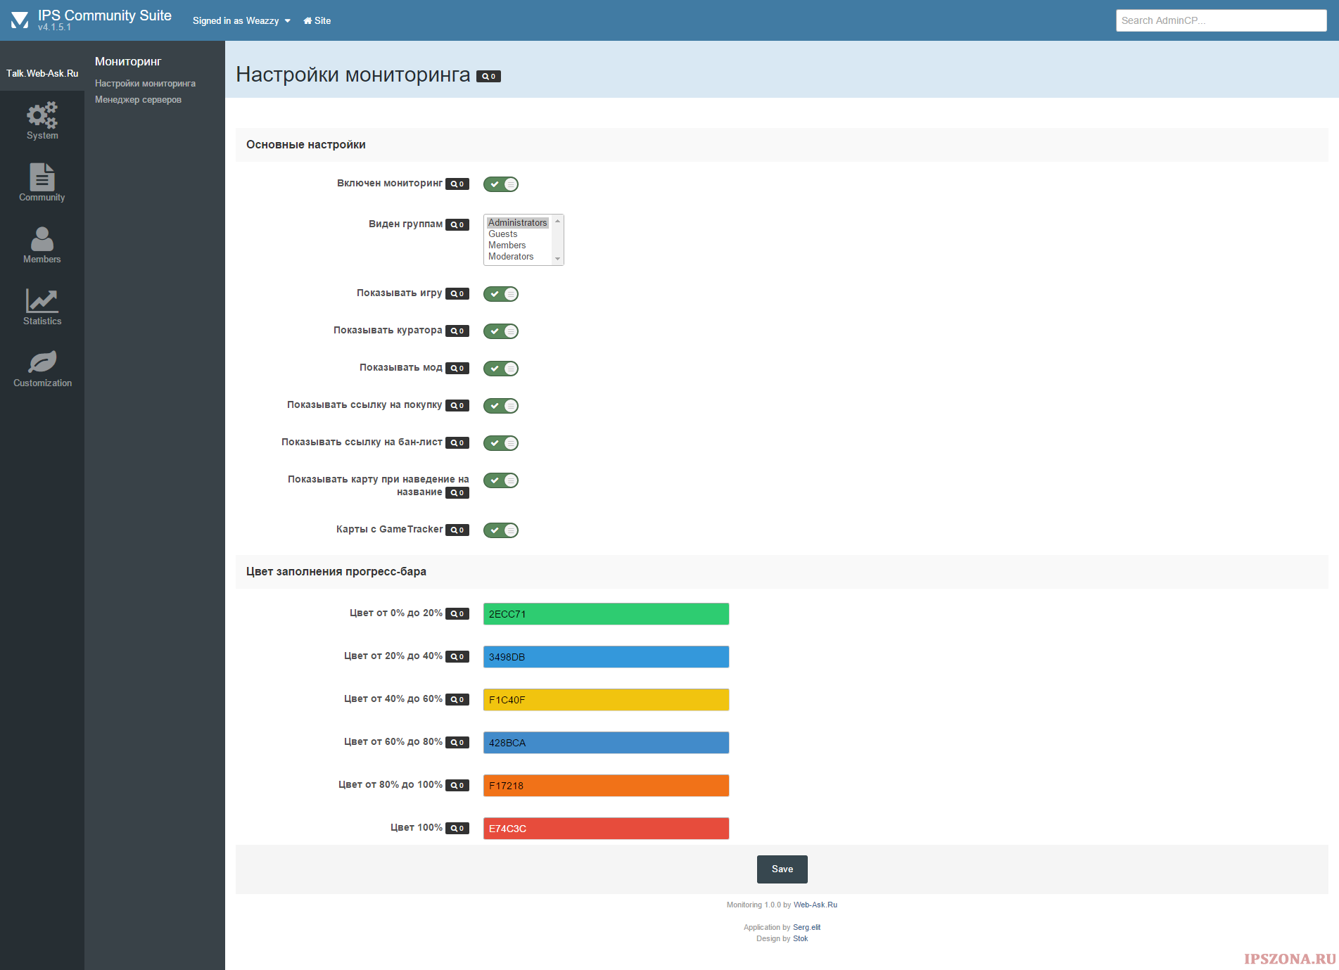Click search badge next to Цвет от 80% до 100%

pyautogui.click(x=457, y=786)
